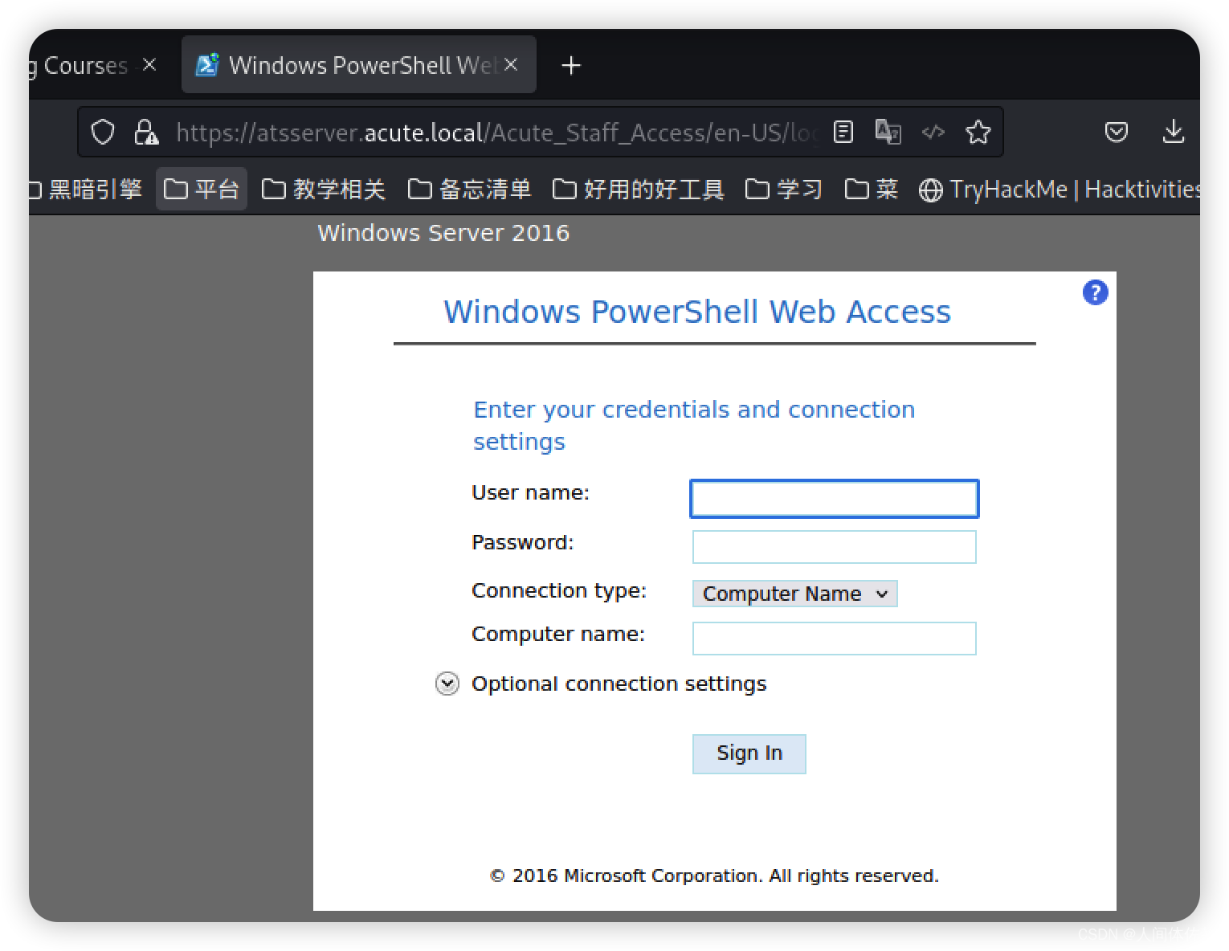Click the Password label

pos(523,542)
